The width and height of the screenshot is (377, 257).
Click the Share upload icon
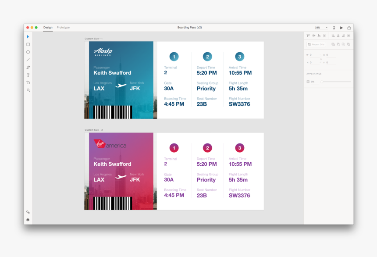(x=349, y=28)
